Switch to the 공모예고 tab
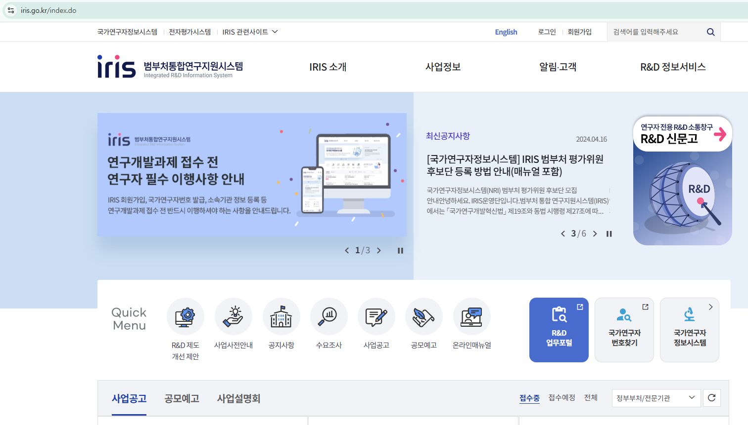This screenshot has width=748, height=425. (x=182, y=398)
